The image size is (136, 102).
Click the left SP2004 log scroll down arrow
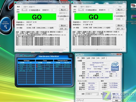pyautogui.click(x=67, y=47)
